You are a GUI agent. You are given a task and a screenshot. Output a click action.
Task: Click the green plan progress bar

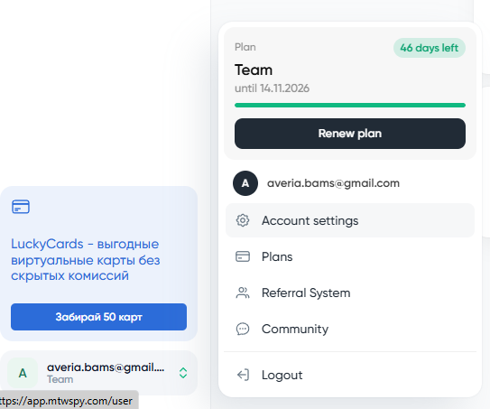[350, 105]
